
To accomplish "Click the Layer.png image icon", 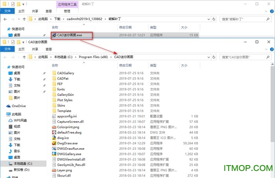I will 54,170.
